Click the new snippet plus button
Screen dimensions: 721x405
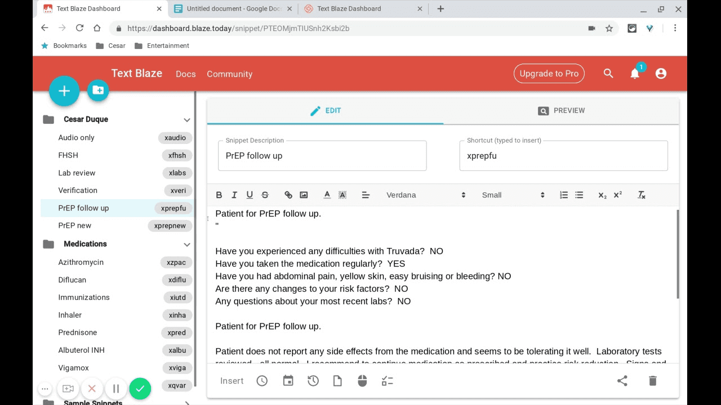pos(64,91)
